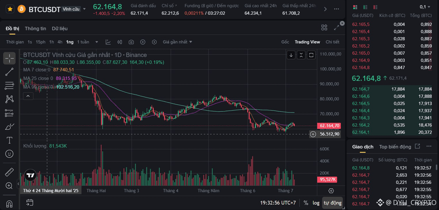Click the orange Bitcoin coin icon
This screenshot has height=210, width=439.
coord(22,9)
